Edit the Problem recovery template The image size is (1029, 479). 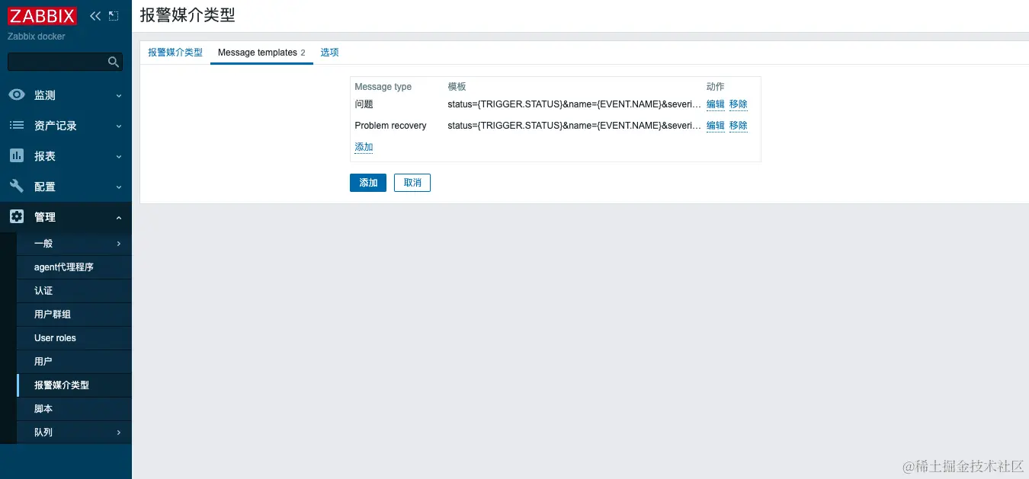point(716,126)
